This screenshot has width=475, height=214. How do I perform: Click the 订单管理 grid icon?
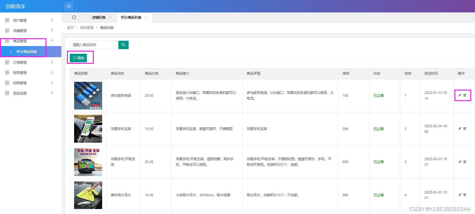7,62
